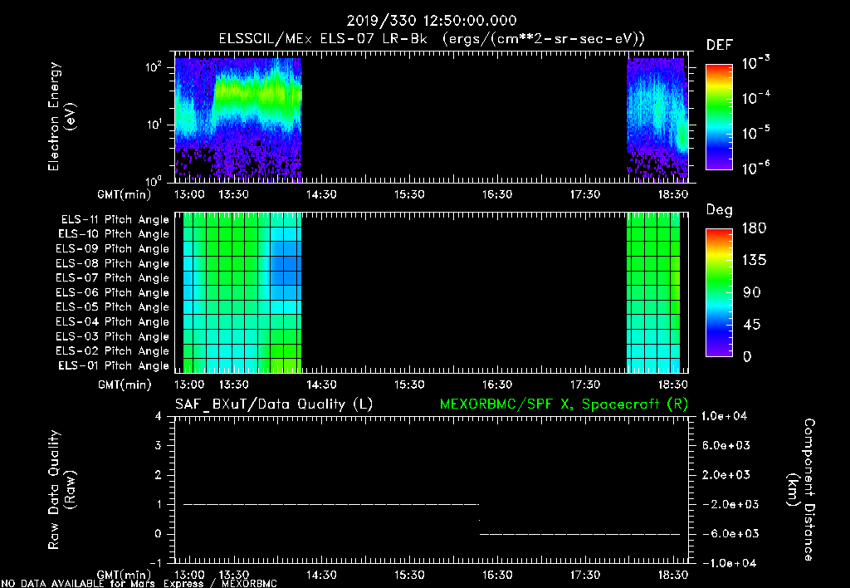The image size is (850, 588).
Task: Click the timestamp title 2019/330 12:50:00.000
Action: pos(432,21)
